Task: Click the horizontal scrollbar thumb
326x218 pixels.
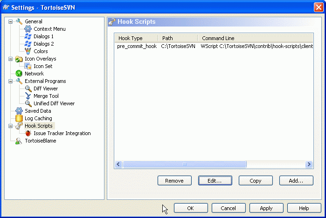Action: tap(184, 164)
